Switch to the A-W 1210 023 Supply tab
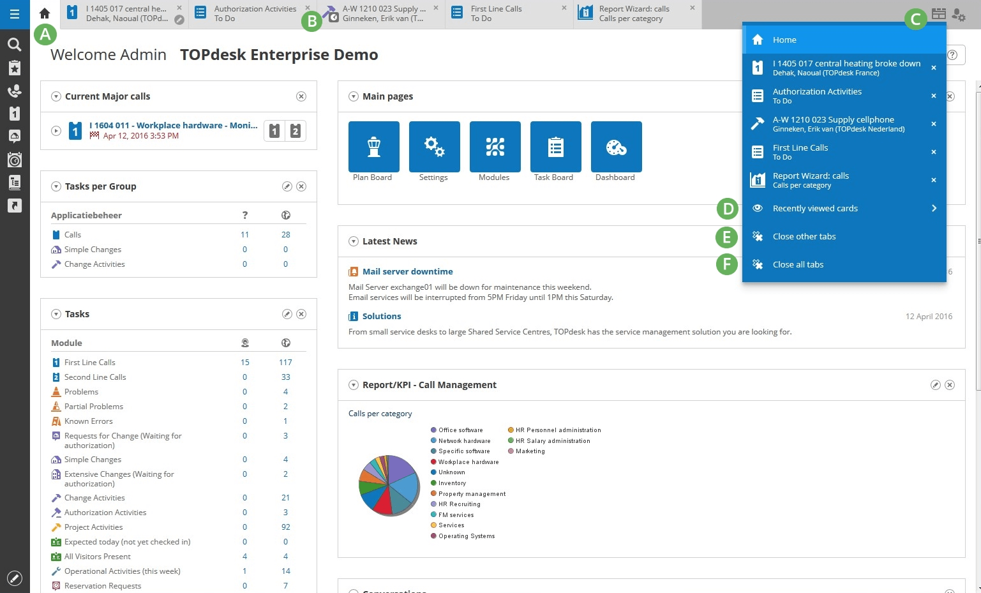Viewport: 981px width, 593px height. click(382, 13)
